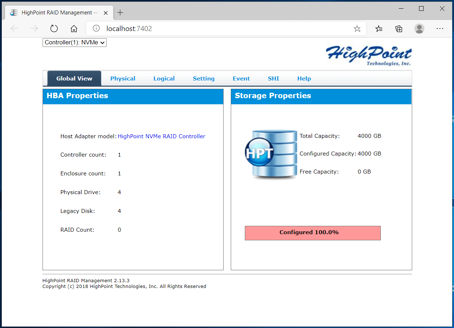
Task: Open the Collections icon
Action: pos(399,29)
